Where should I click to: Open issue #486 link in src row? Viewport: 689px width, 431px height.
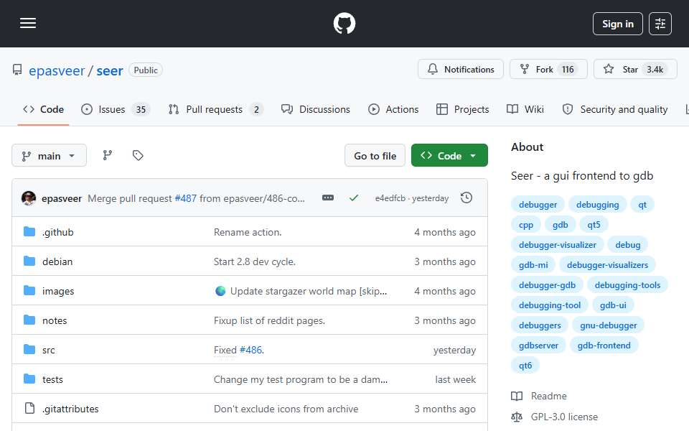(251, 350)
